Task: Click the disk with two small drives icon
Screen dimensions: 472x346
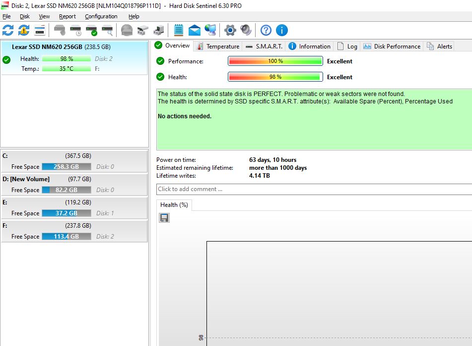Action: coord(142,30)
